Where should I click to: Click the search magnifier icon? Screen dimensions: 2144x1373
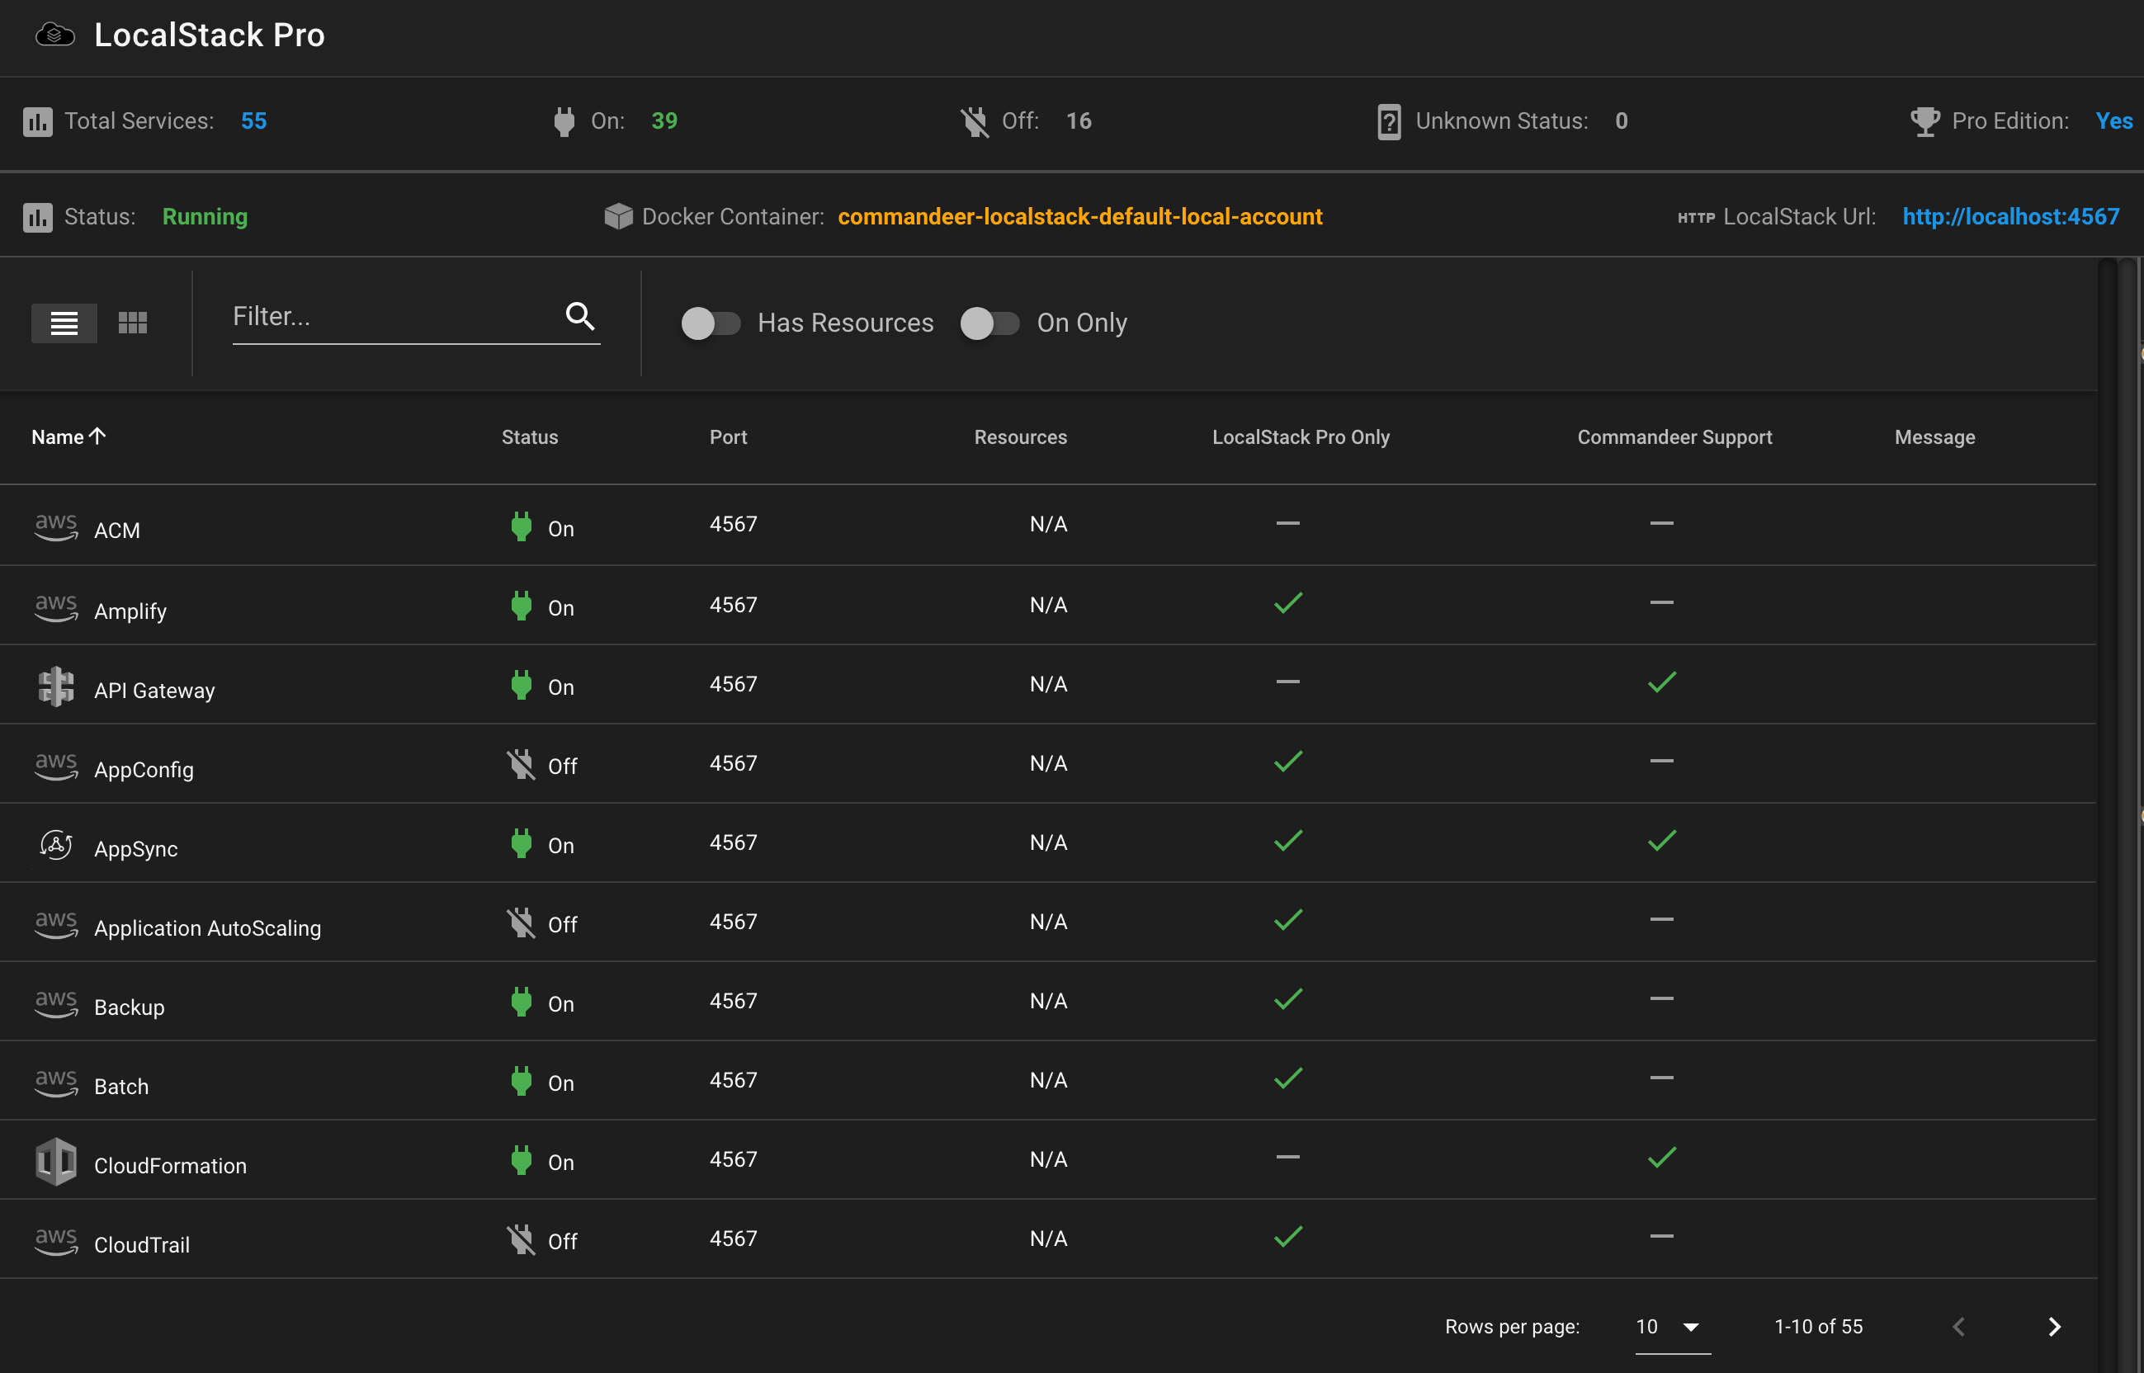pyautogui.click(x=580, y=316)
